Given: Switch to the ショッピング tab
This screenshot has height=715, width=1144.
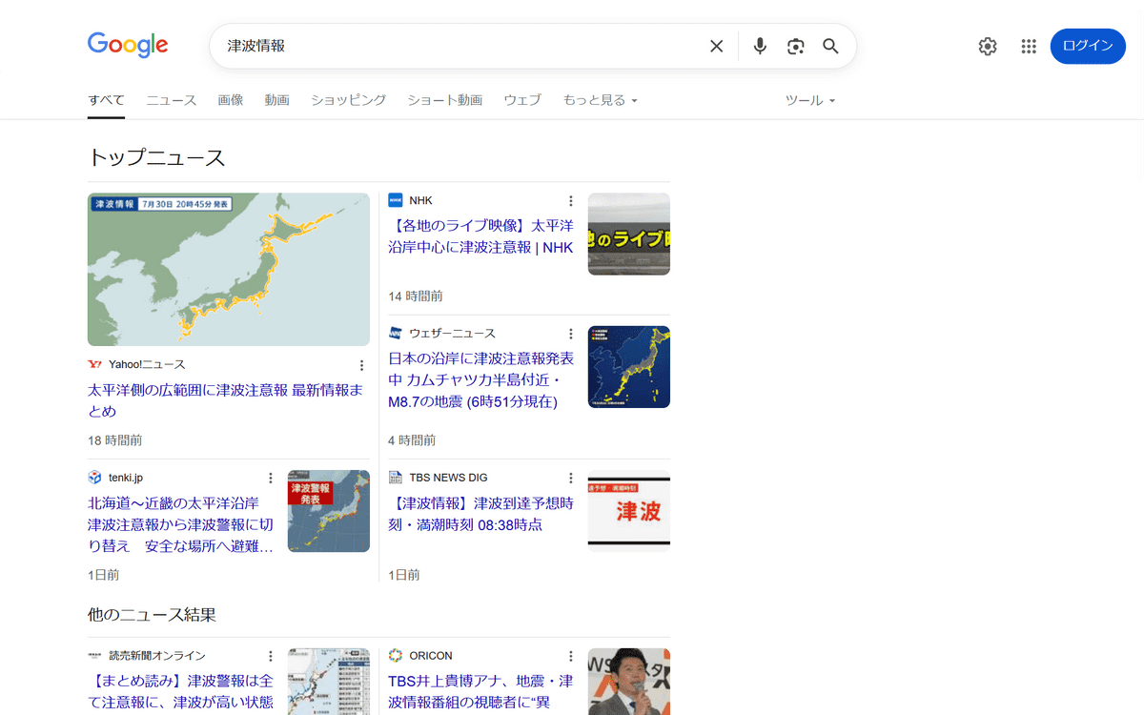Looking at the screenshot, I should point(349,100).
